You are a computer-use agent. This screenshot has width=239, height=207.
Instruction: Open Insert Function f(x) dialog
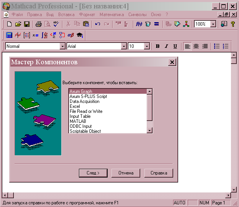pos(139,24)
